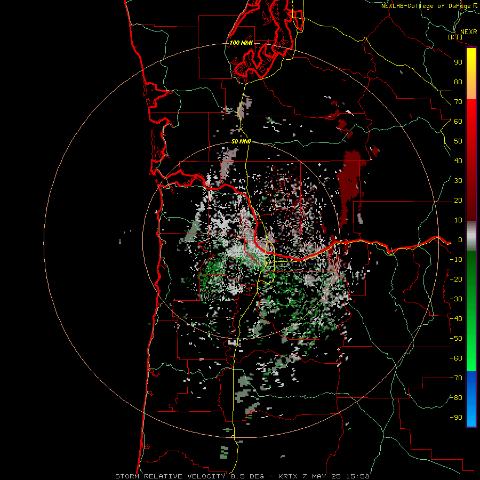The width and height of the screenshot is (480, 480).
Task: Click the positive 60 scale value
Action: (x=458, y=122)
